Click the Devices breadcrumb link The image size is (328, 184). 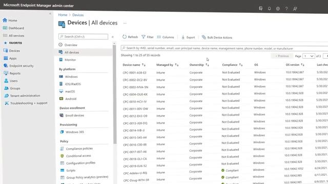(78, 15)
